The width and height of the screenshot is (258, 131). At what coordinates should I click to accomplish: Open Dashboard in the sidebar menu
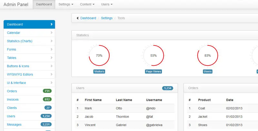(29, 24)
